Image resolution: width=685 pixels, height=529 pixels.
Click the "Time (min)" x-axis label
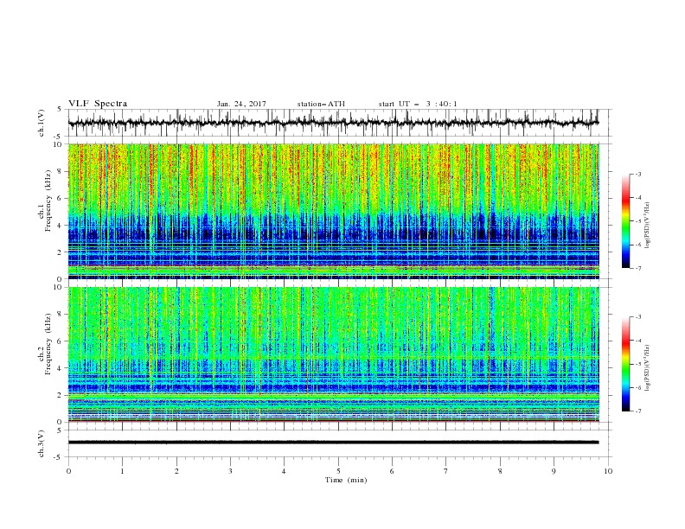[346, 480]
